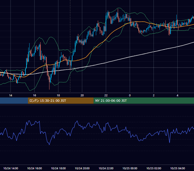Click the 10/24 18:00 date label
This screenshot has height=171, width=194.
pyautogui.click(x=58, y=168)
